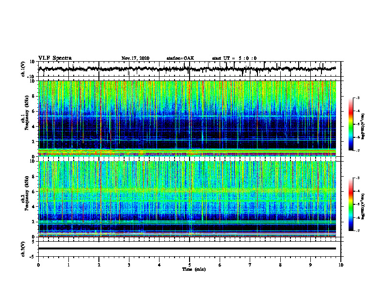
Task: Click time axis tick label '4'
Action: (160, 265)
